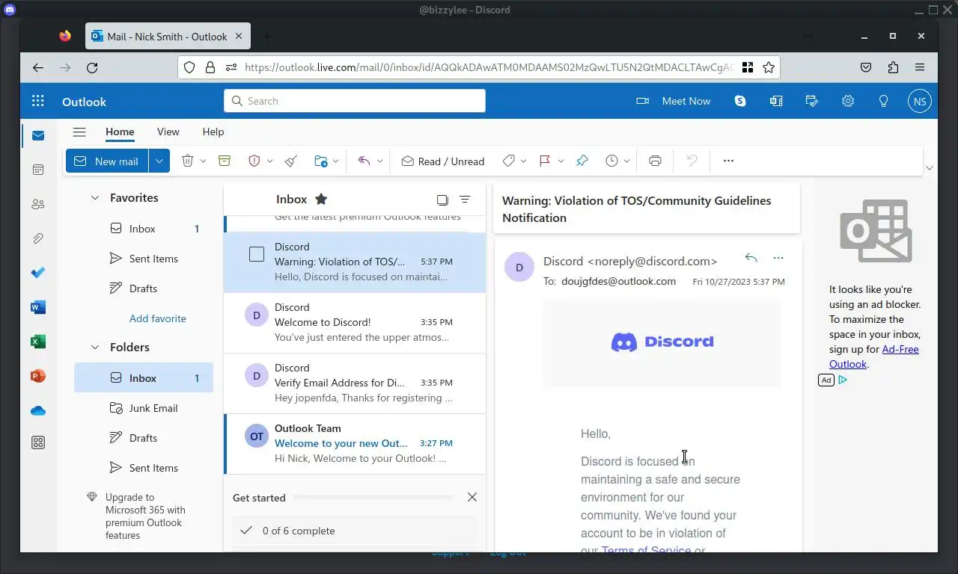Open OneDrive from the left rail

(x=38, y=410)
